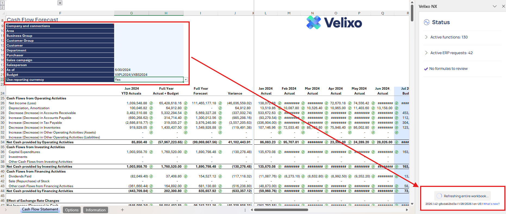Expand the grouped columns with plus button
The height and width of the screenshot is (214, 506).
pyautogui.click(x=60, y=3)
